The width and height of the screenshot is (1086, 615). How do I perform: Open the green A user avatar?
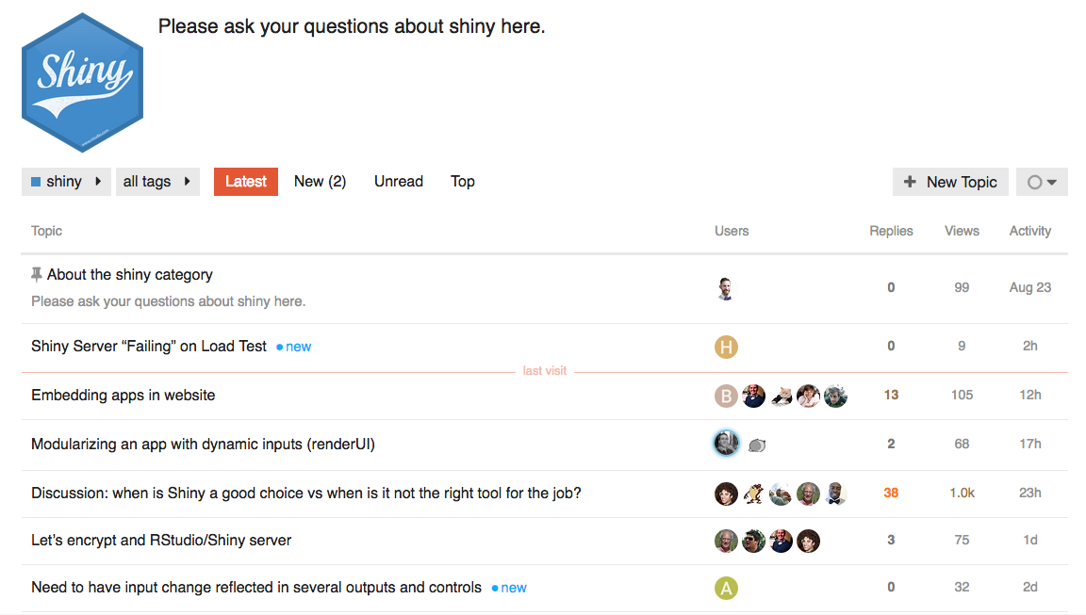coord(726,588)
